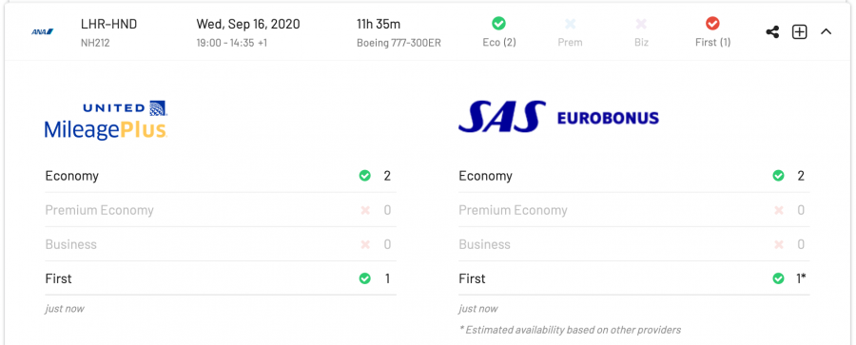
Task: Select United MileagePlus Economy row
Action: [221, 176]
